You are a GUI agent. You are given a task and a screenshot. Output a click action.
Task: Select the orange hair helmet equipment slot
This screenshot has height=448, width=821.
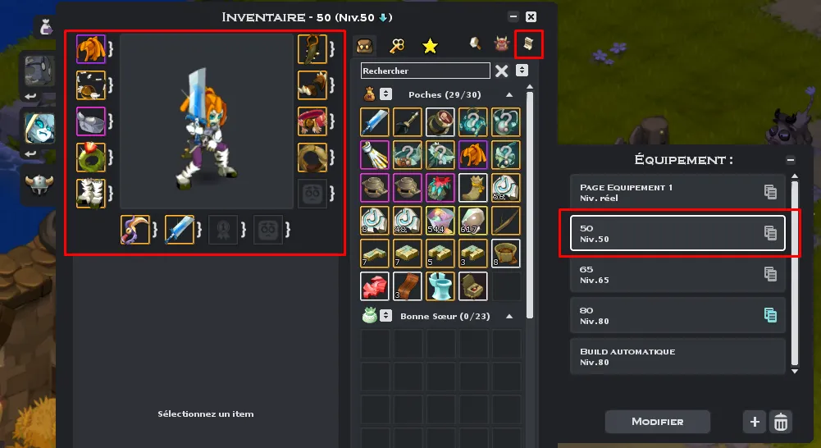(90, 49)
